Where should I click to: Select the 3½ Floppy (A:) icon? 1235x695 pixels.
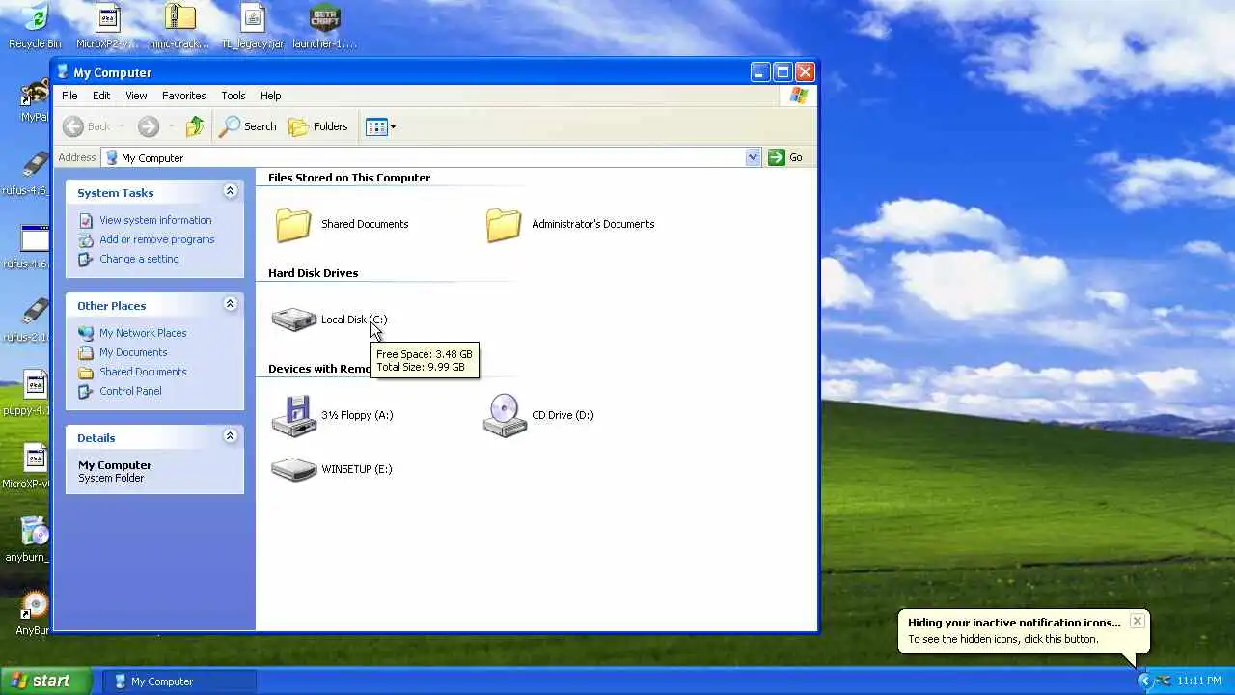tap(294, 416)
